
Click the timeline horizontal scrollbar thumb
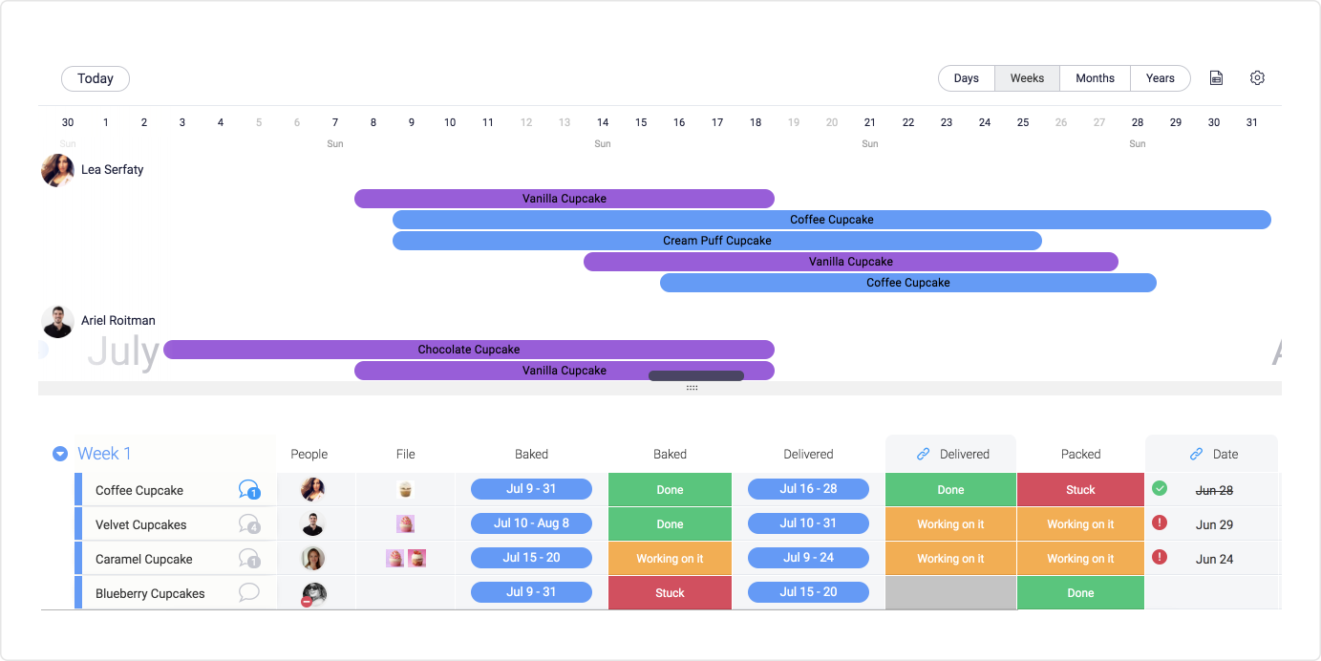[x=696, y=375]
